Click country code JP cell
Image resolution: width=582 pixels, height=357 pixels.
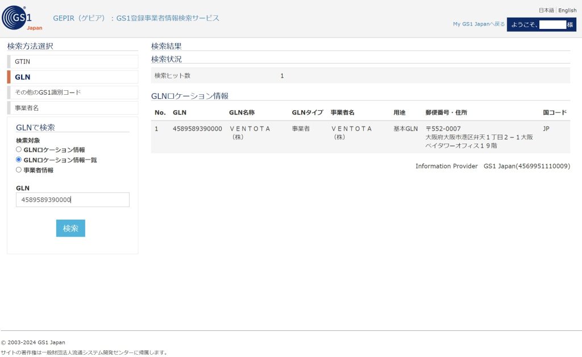point(546,129)
